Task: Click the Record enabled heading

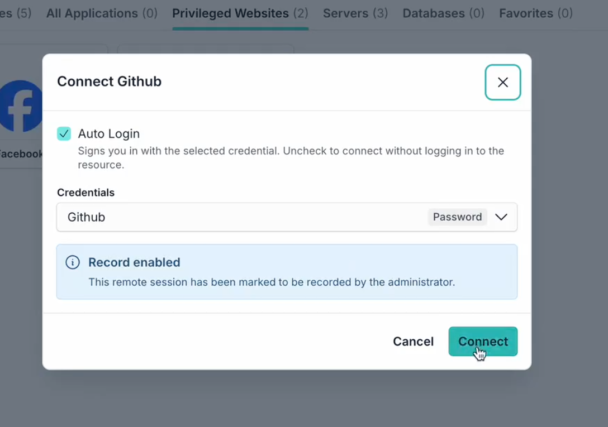Action: pyautogui.click(x=134, y=262)
